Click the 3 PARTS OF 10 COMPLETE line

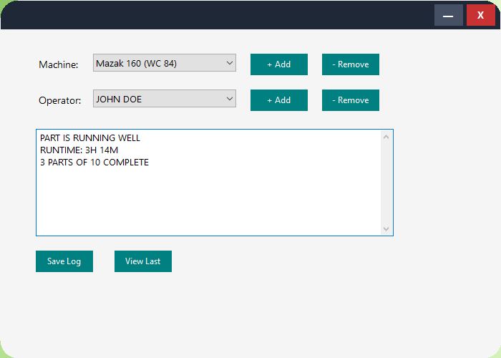click(94, 163)
